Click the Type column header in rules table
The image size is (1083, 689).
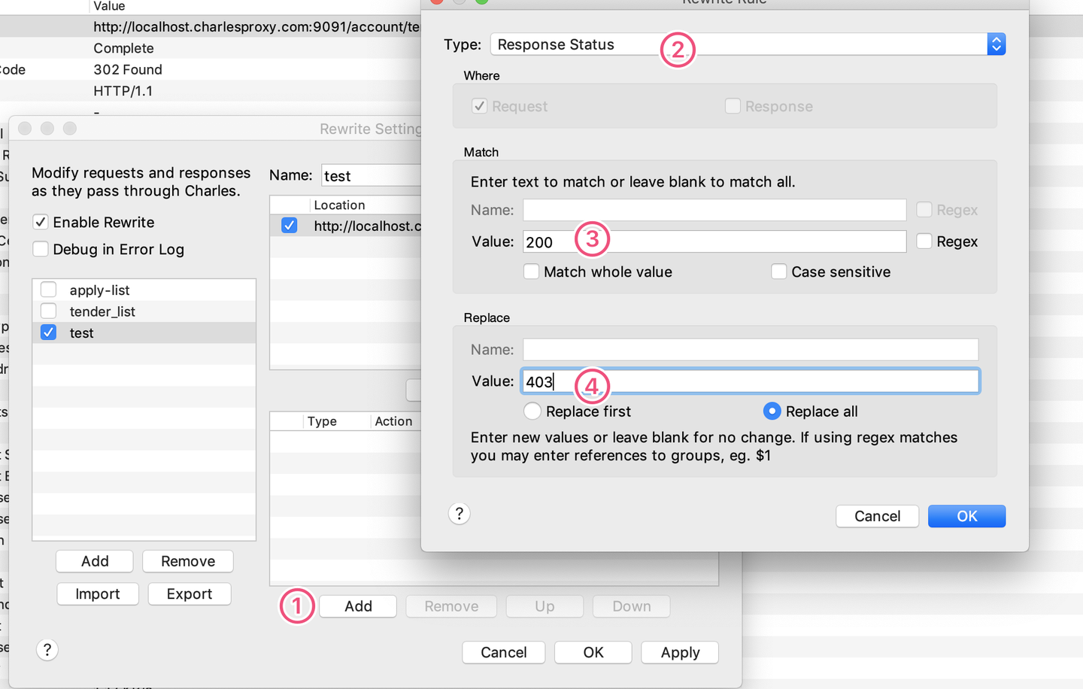[x=322, y=421]
